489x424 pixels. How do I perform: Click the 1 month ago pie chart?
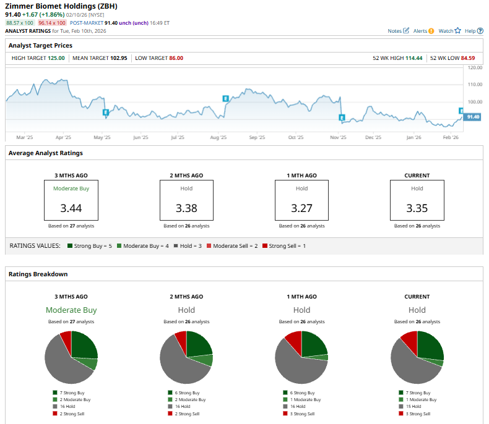coord(301,357)
